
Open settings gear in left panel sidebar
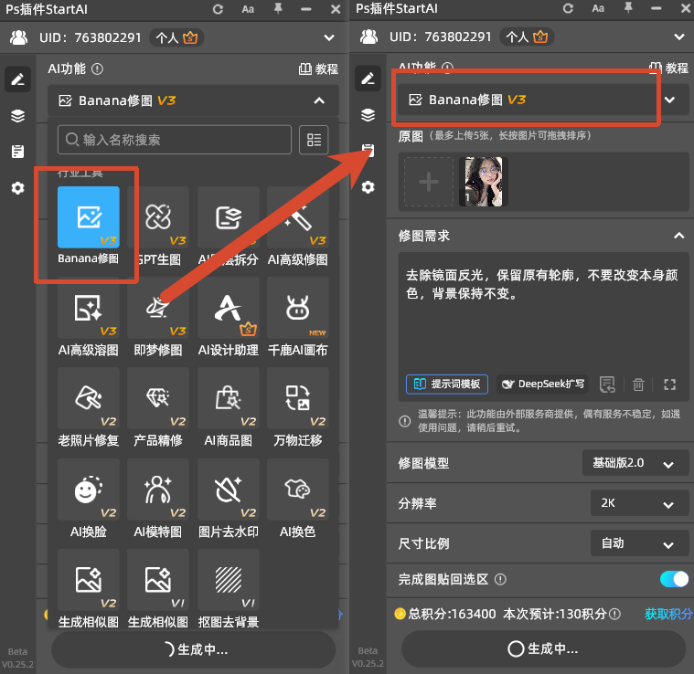click(17, 188)
